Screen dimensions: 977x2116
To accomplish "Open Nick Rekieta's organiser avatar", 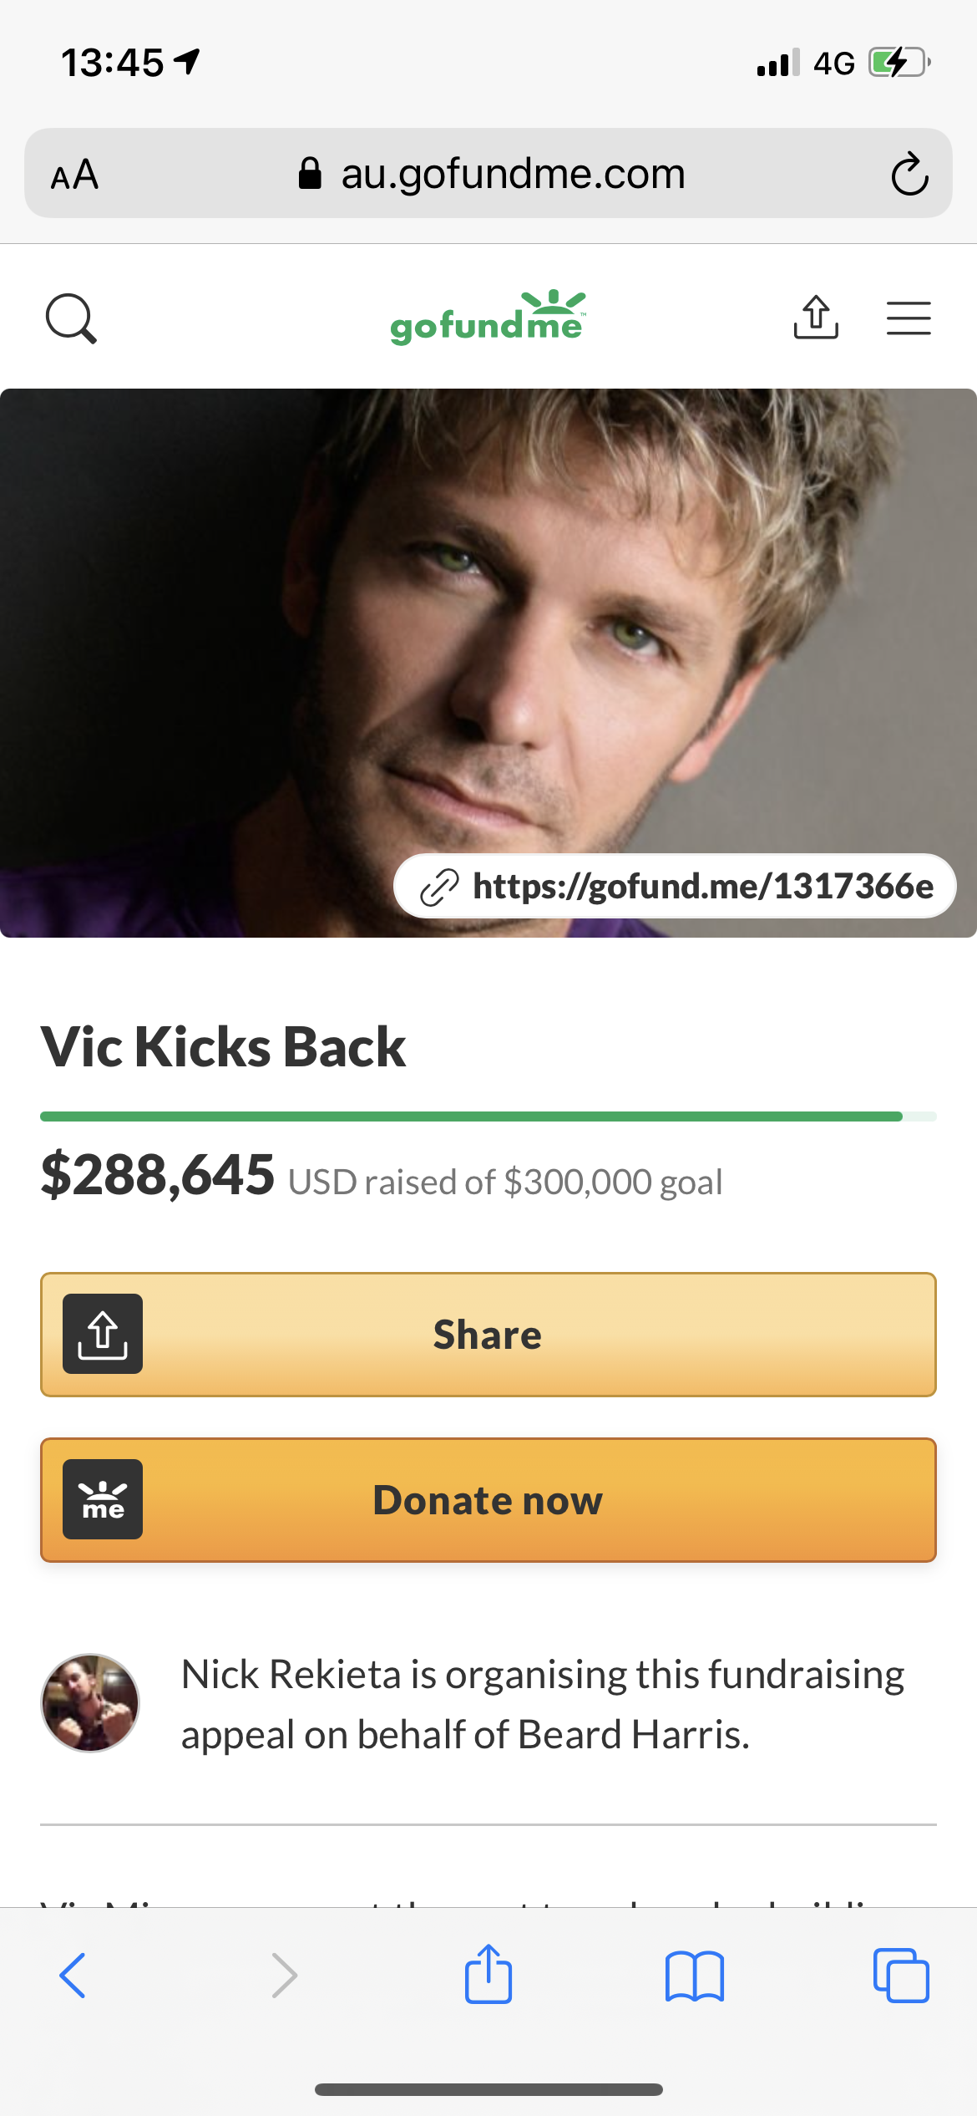I will (x=90, y=1702).
